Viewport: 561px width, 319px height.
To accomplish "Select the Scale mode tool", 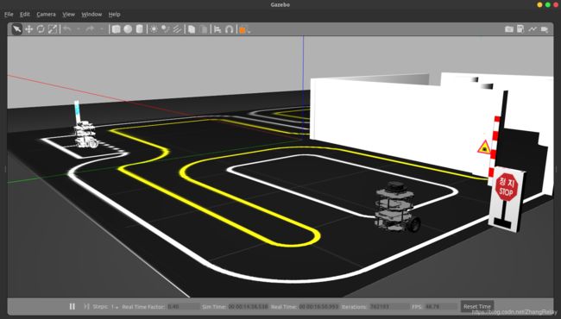I will pyautogui.click(x=53, y=29).
